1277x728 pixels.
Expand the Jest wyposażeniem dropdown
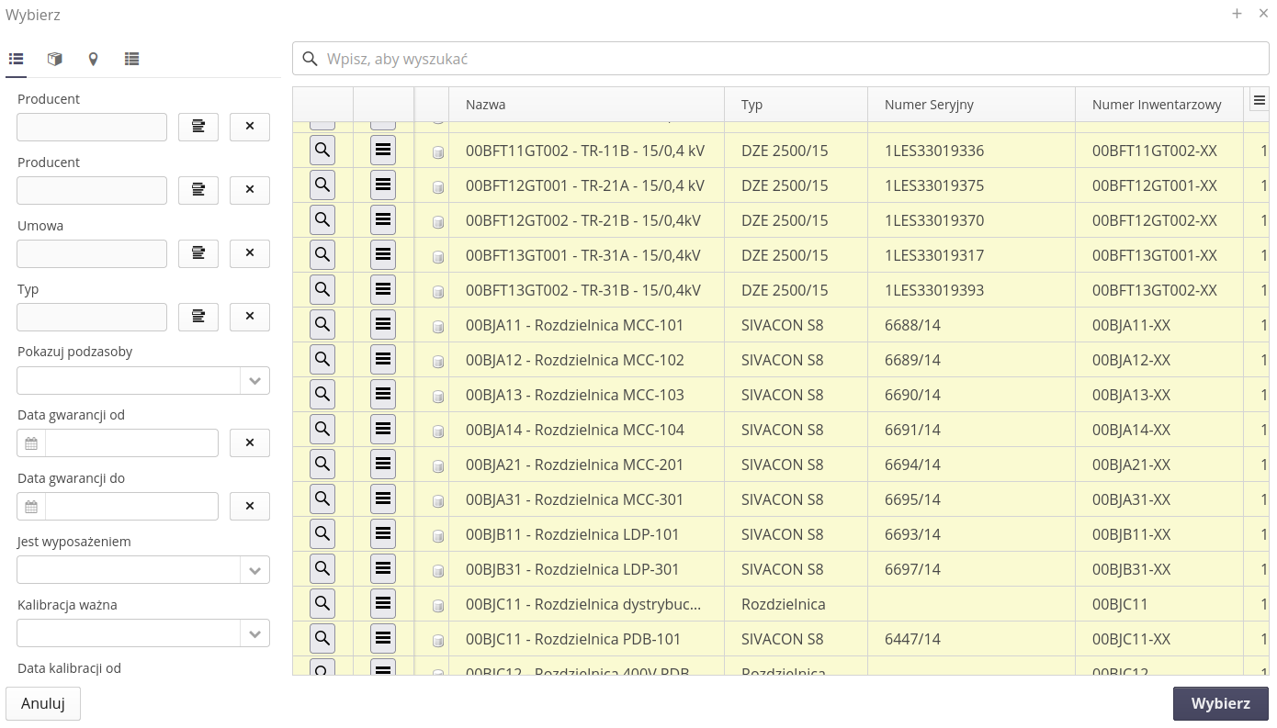pos(254,571)
